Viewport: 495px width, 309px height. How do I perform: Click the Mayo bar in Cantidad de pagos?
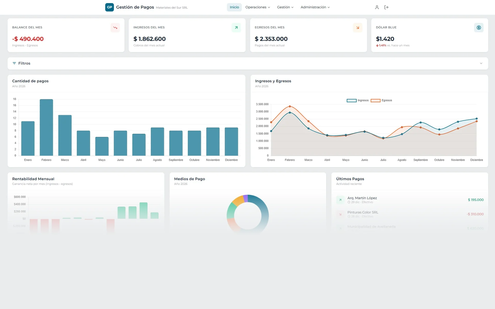[x=102, y=146]
